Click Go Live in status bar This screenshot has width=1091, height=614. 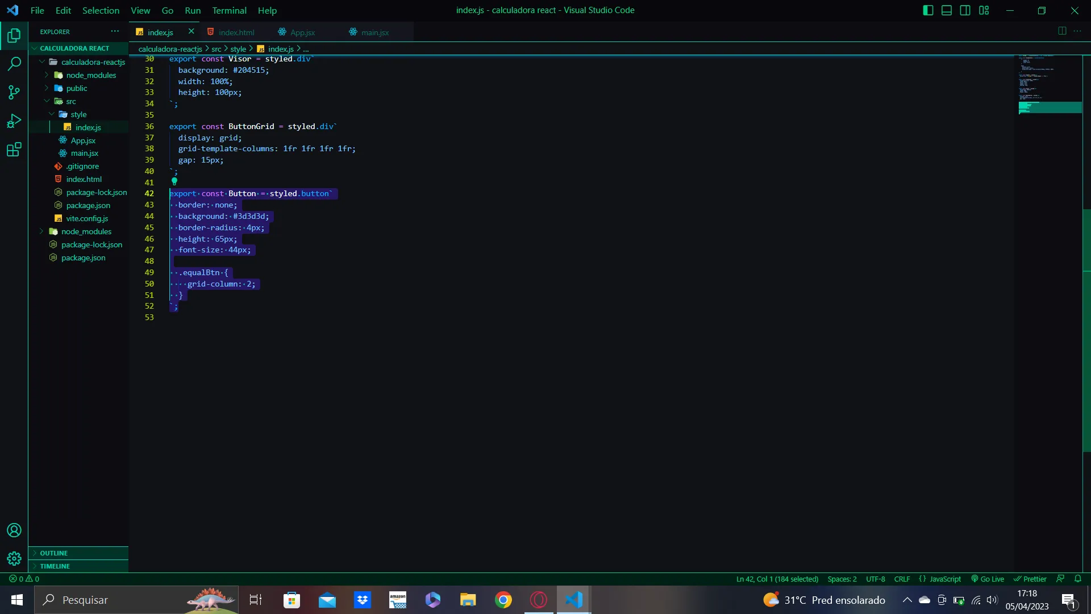(x=988, y=579)
